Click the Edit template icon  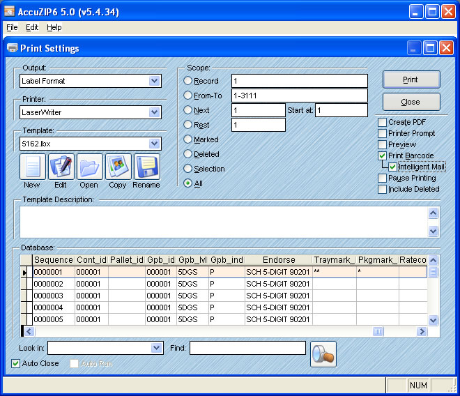click(x=61, y=167)
